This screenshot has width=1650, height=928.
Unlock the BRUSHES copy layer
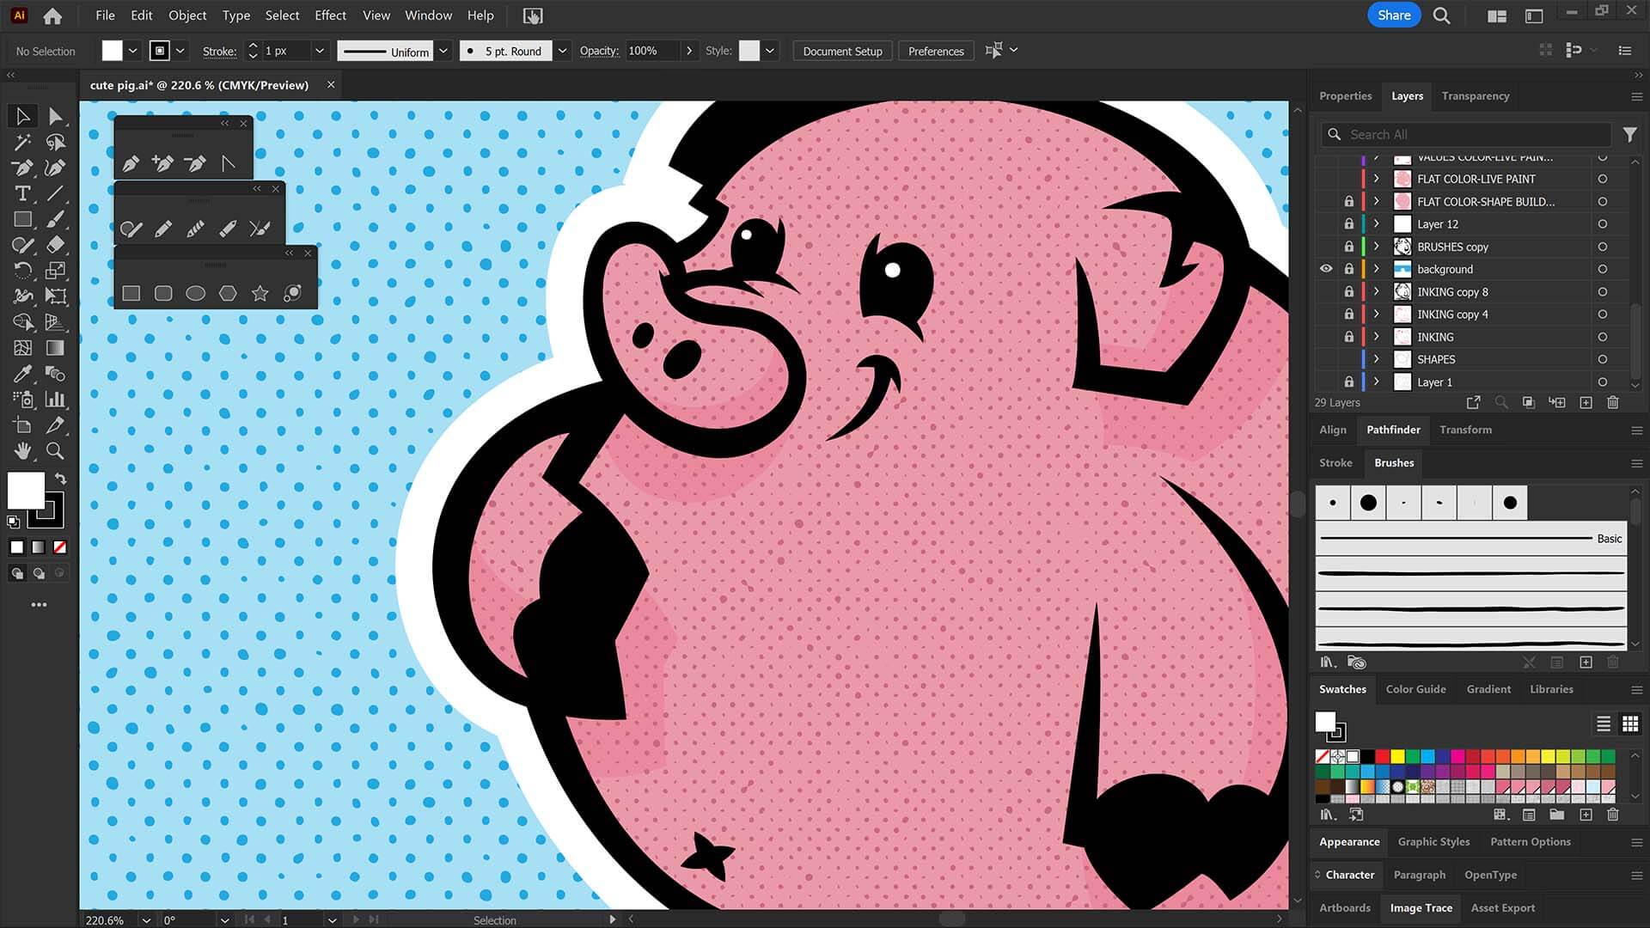coord(1349,247)
